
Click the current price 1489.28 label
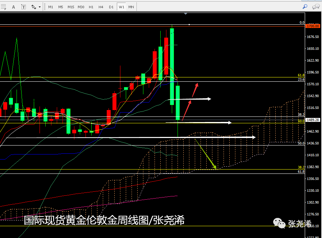tap(313, 120)
